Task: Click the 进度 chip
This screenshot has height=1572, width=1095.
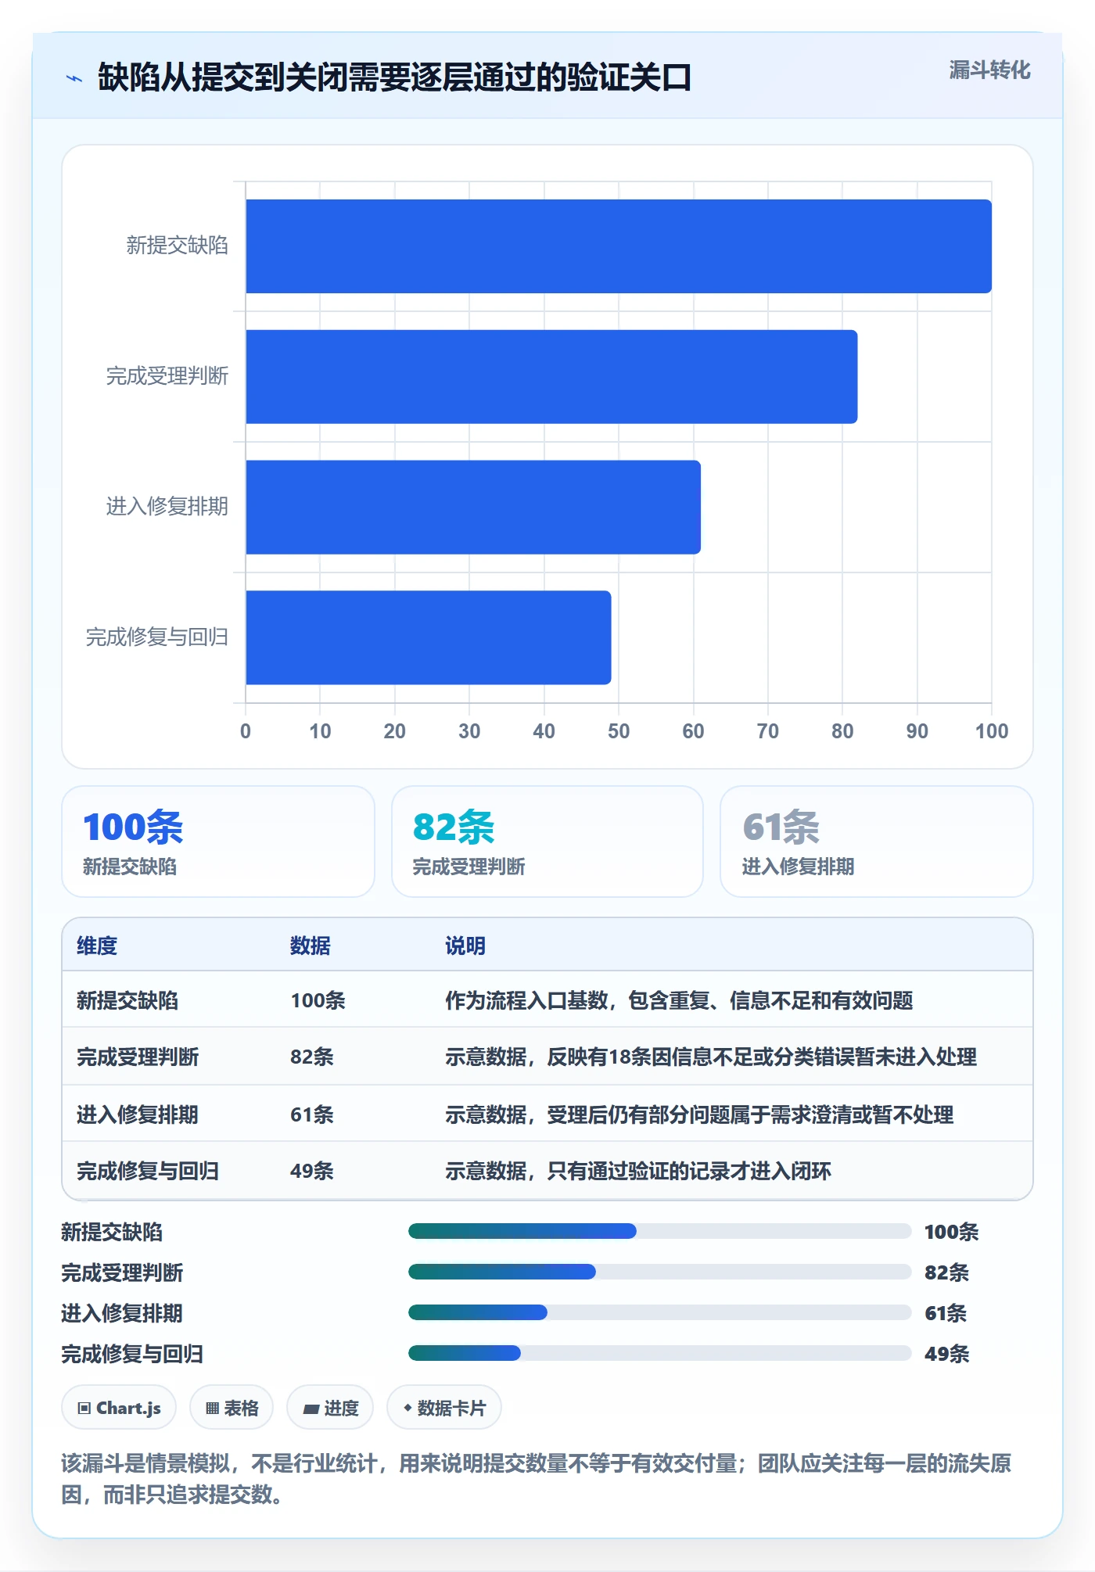Action: tap(330, 1408)
